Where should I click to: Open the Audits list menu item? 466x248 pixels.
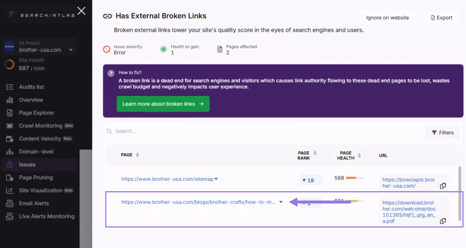(31, 87)
